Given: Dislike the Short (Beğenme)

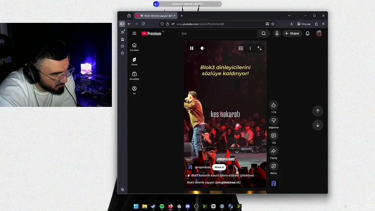Looking at the screenshot, I should [x=274, y=120].
